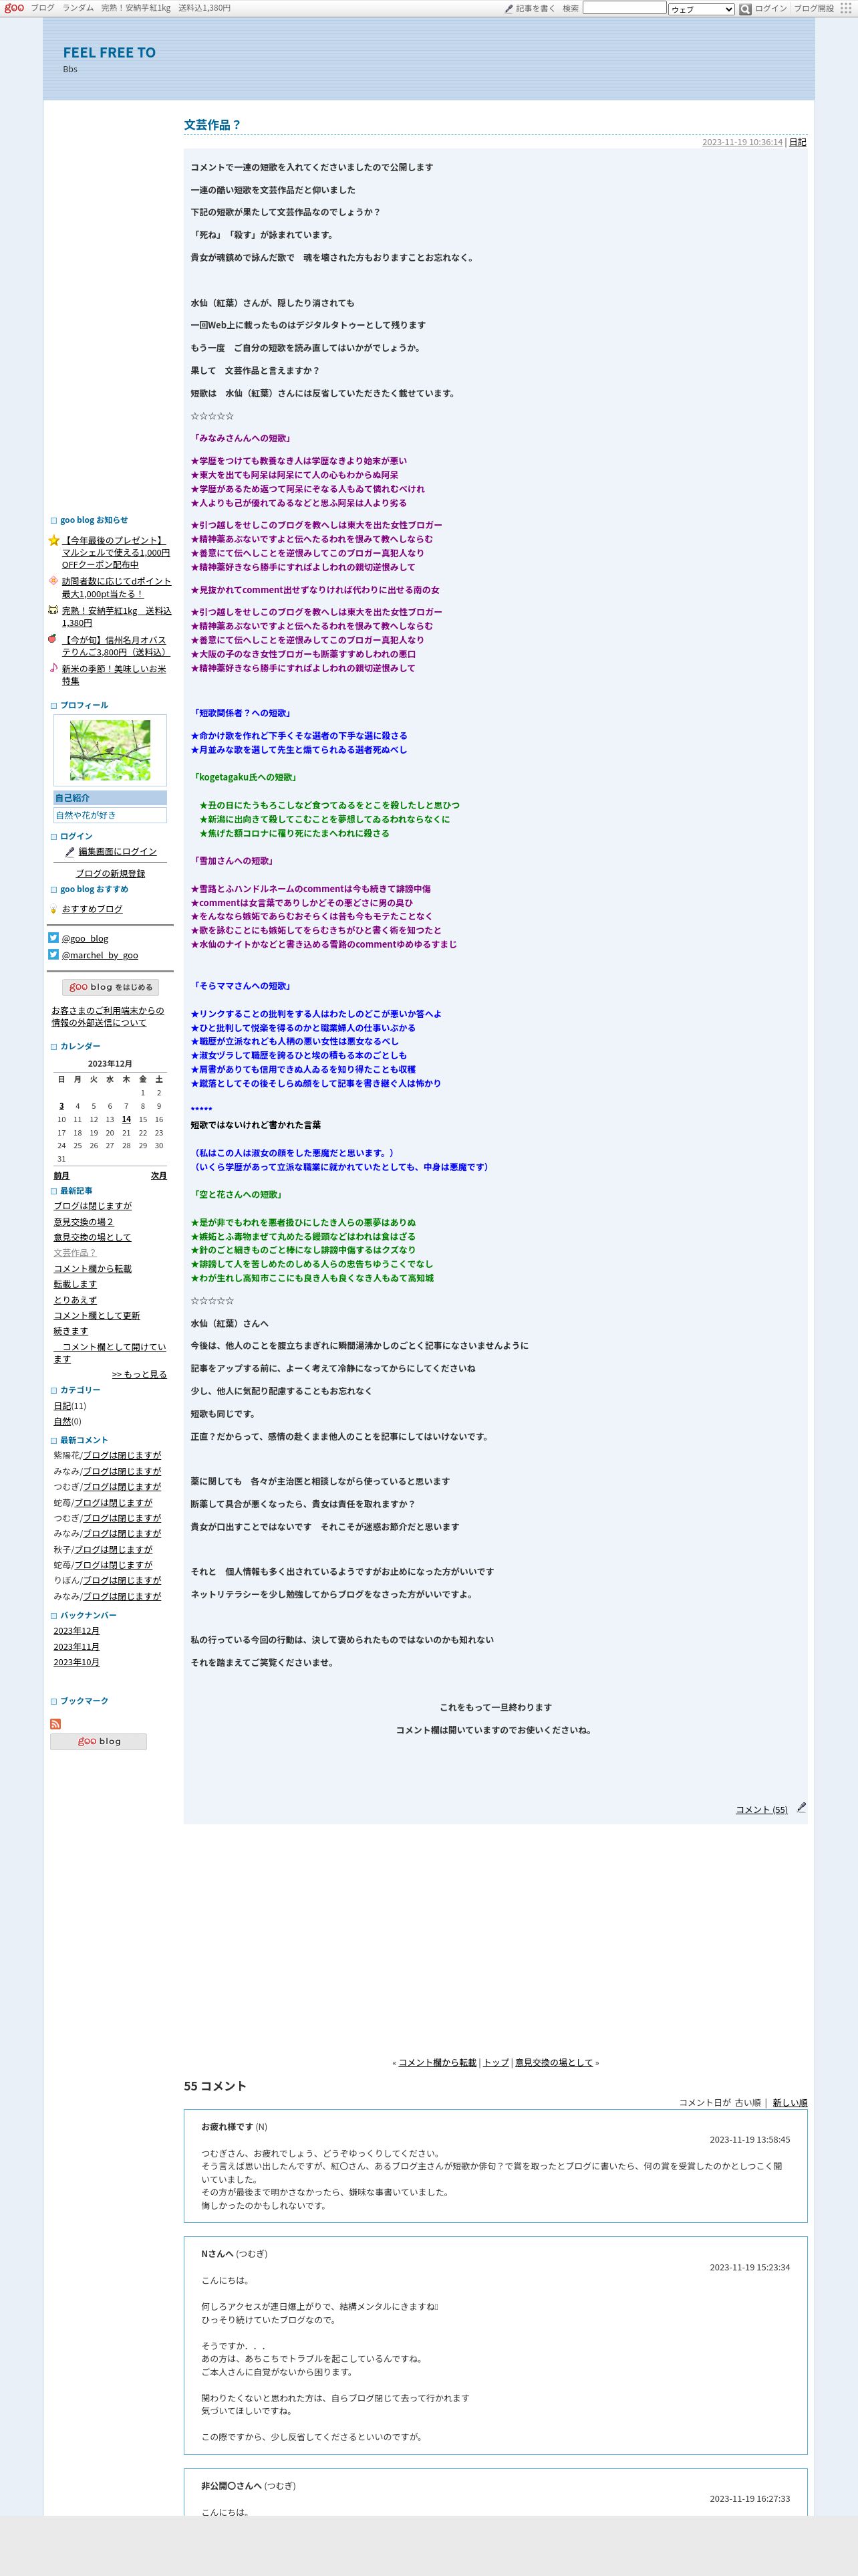Open recent post ブログは閉じますが
The width and height of the screenshot is (858, 2576).
point(93,1206)
